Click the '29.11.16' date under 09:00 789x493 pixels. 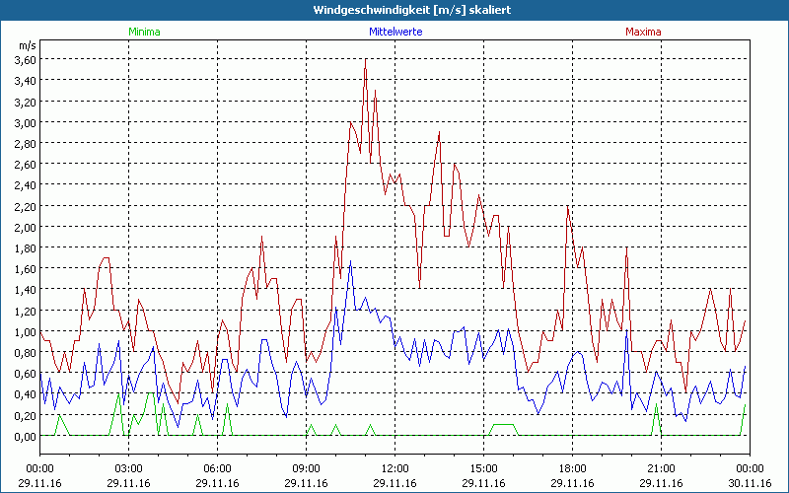coord(306,483)
